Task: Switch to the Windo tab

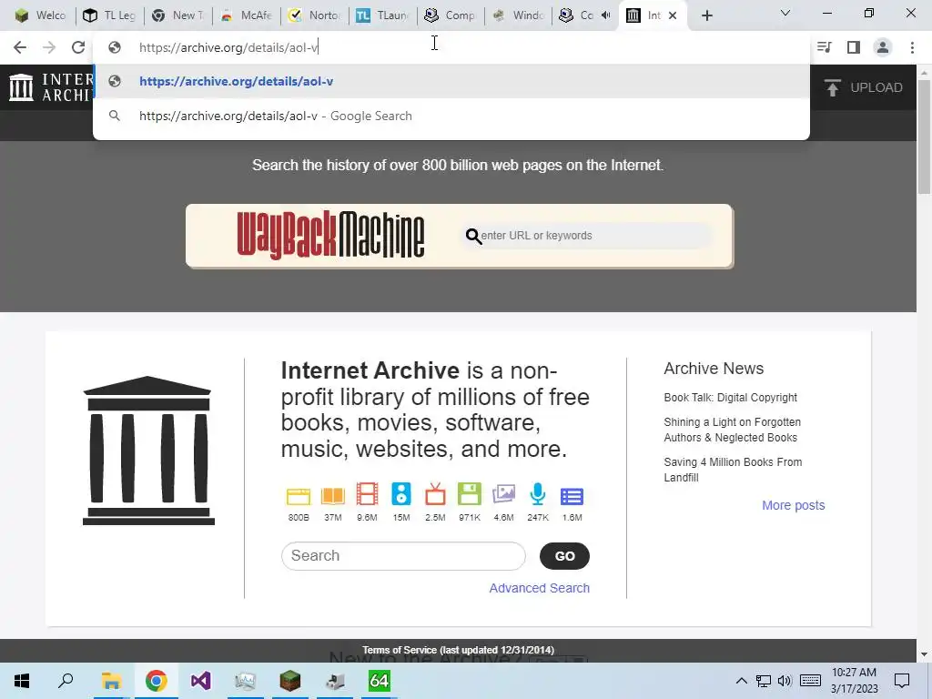Action: pos(518,15)
